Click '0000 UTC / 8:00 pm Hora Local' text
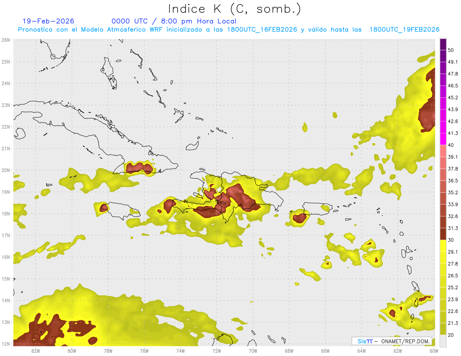 click(x=174, y=21)
